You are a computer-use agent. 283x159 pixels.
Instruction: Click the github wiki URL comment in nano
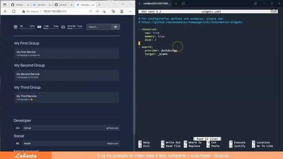tap(191, 22)
